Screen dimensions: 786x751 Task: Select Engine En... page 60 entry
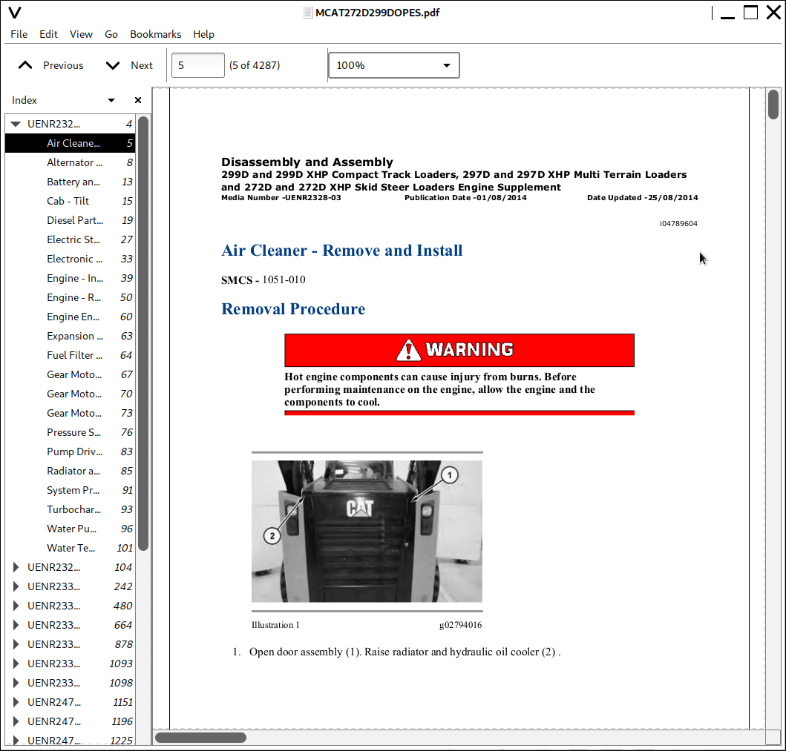pyautogui.click(x=71, y=317)
